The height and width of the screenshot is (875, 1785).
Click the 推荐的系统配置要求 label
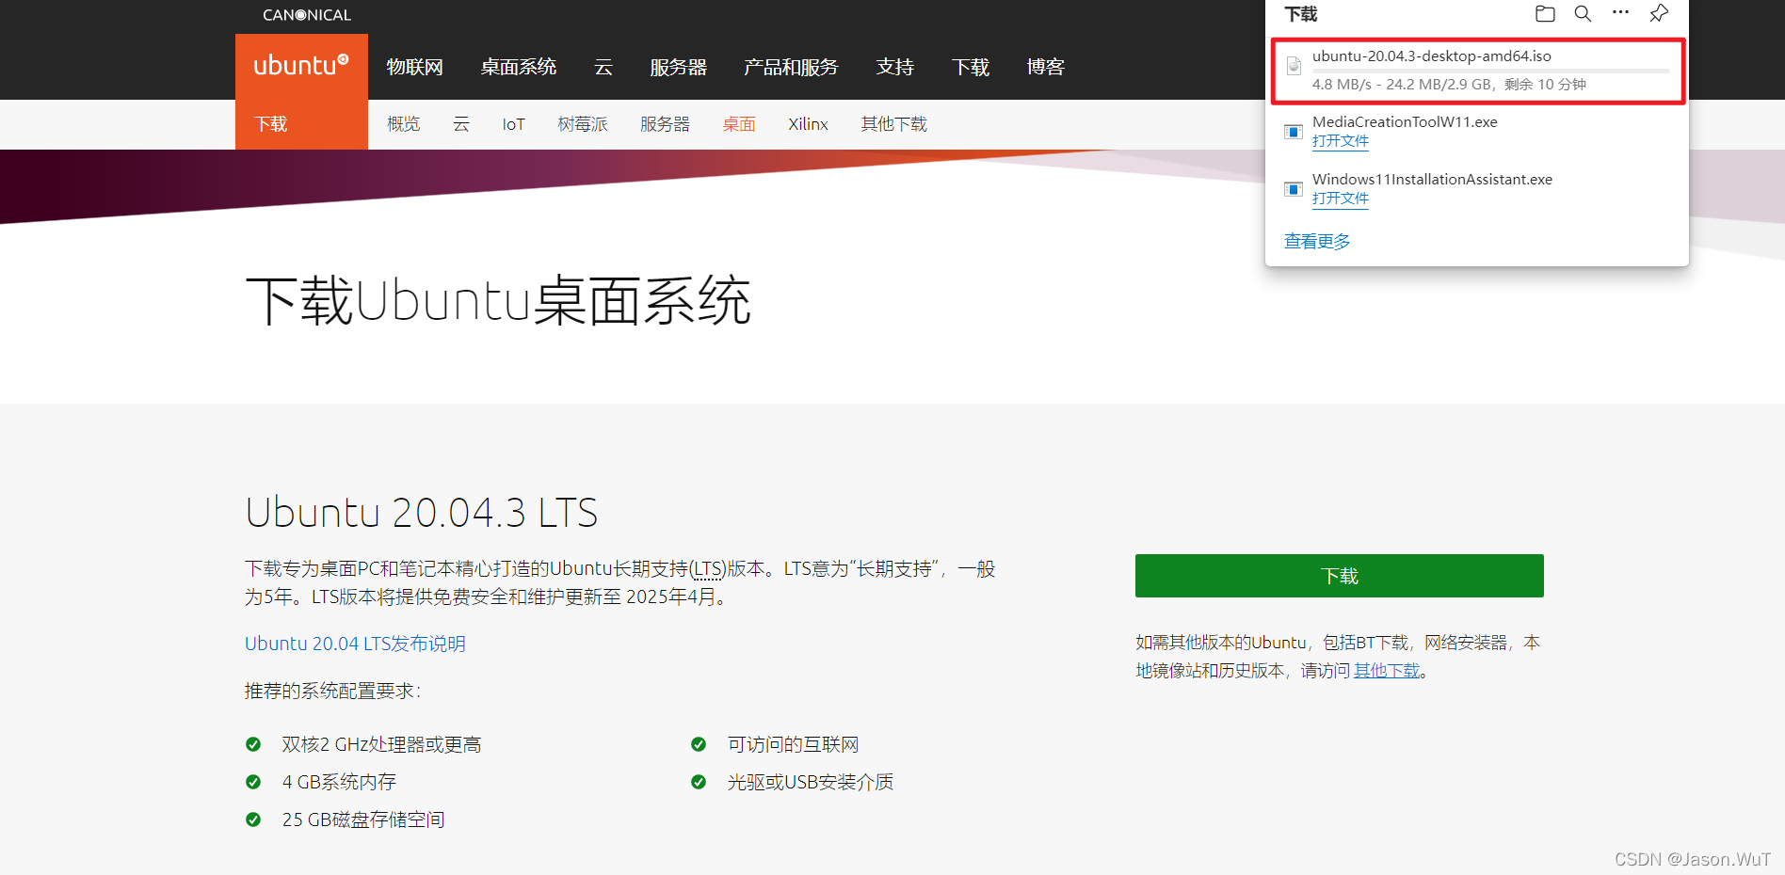[x=332, y=692]
